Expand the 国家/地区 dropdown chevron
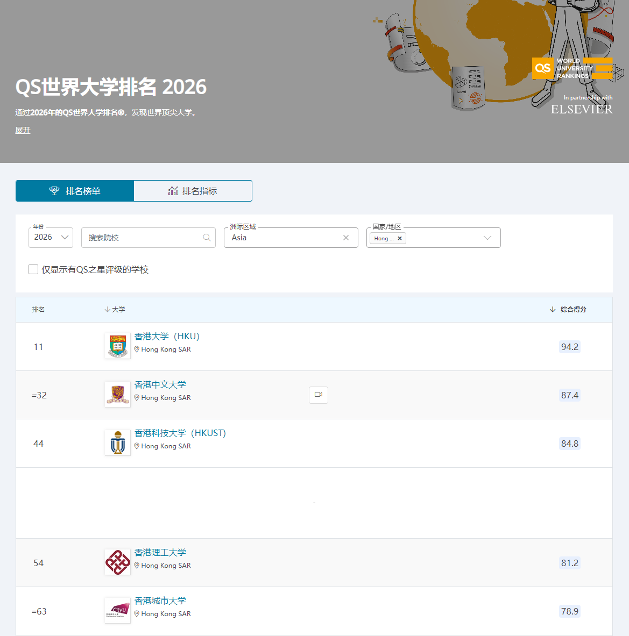 coord(487,238)
